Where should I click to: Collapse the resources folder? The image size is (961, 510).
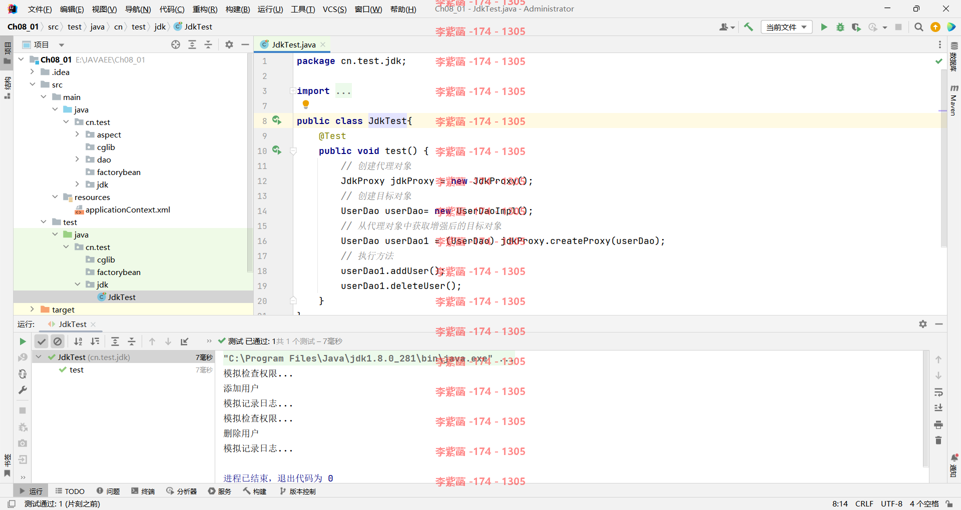click(x=55, y=197)
